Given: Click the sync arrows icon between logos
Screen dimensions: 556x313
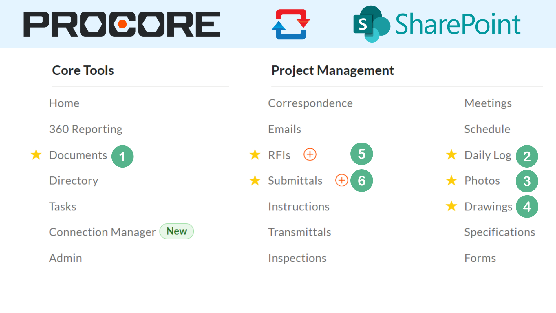Looking at the screenshot, I should [x=290, y=24].
